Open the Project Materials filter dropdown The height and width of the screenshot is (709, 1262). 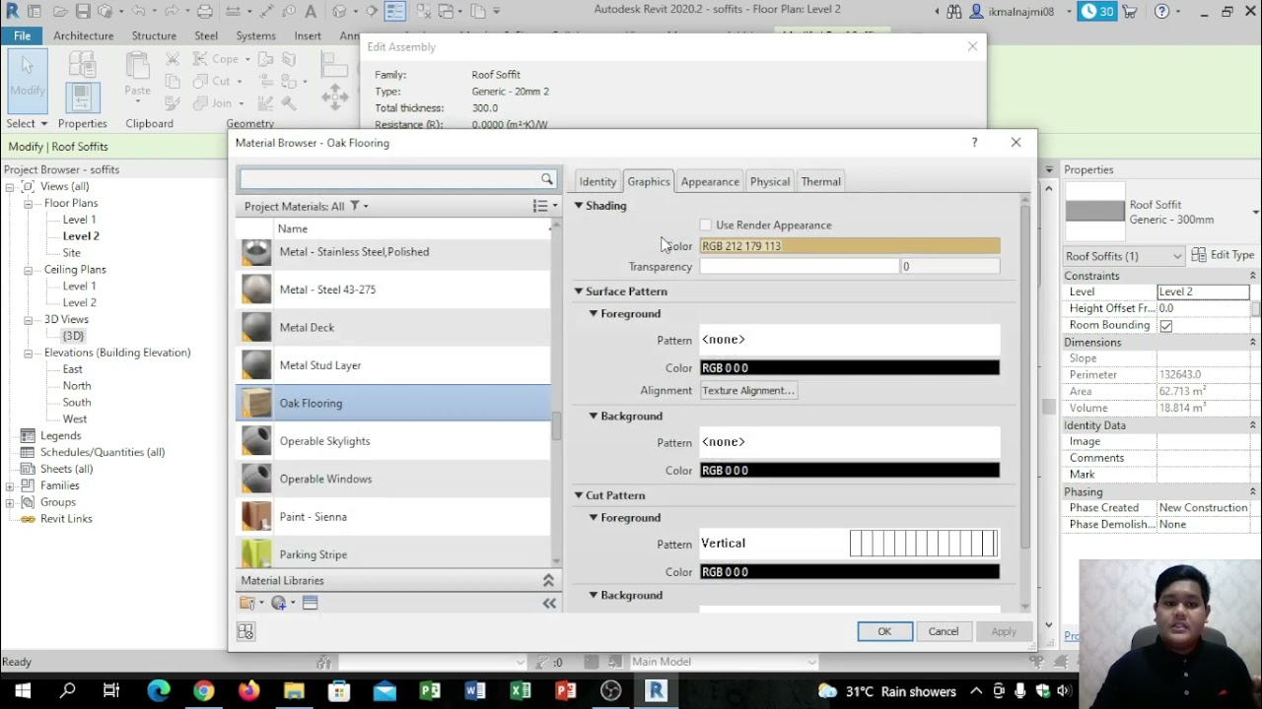coord(359,207)
